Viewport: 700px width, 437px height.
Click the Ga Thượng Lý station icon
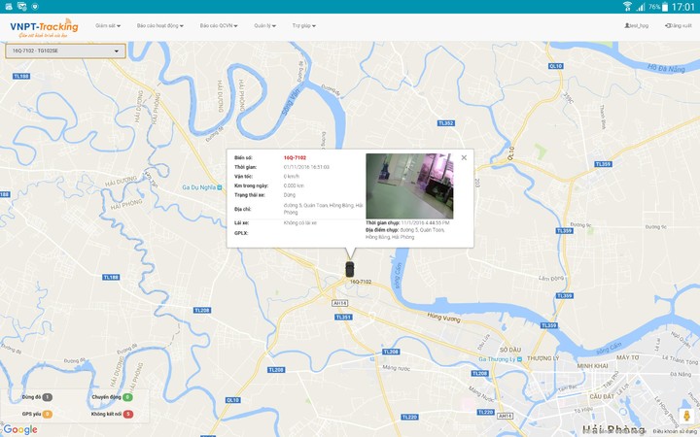(x=519, y=359)
